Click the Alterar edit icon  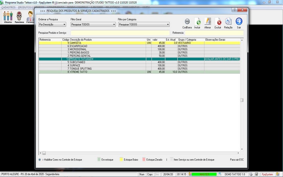point(208,22)
